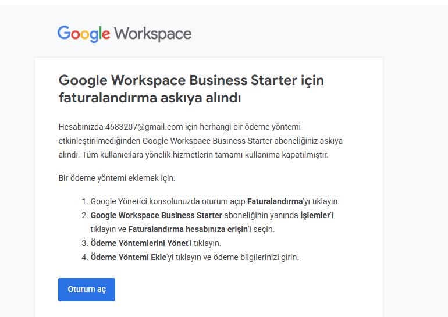Click bold 'Ödeme Yöntemi Ekle' in step 4
This screenshot has width=448, height=317.
coord(128,257)
